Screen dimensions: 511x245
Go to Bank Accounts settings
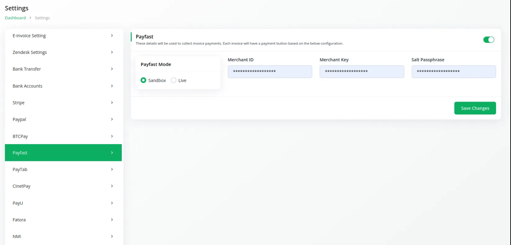point(63,86)
